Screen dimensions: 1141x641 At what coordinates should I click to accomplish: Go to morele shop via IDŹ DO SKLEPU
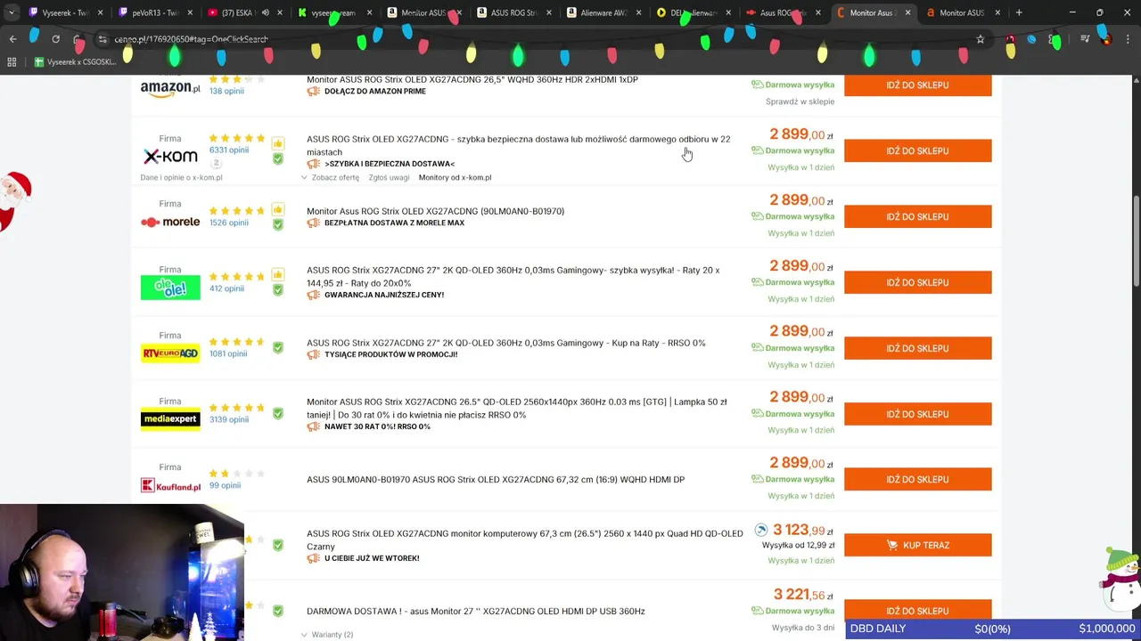pyautogui.click(x=917, y=216)
